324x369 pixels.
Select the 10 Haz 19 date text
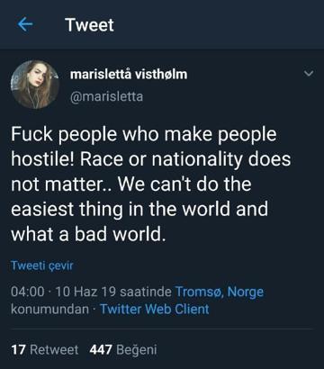tap(85, 292)
